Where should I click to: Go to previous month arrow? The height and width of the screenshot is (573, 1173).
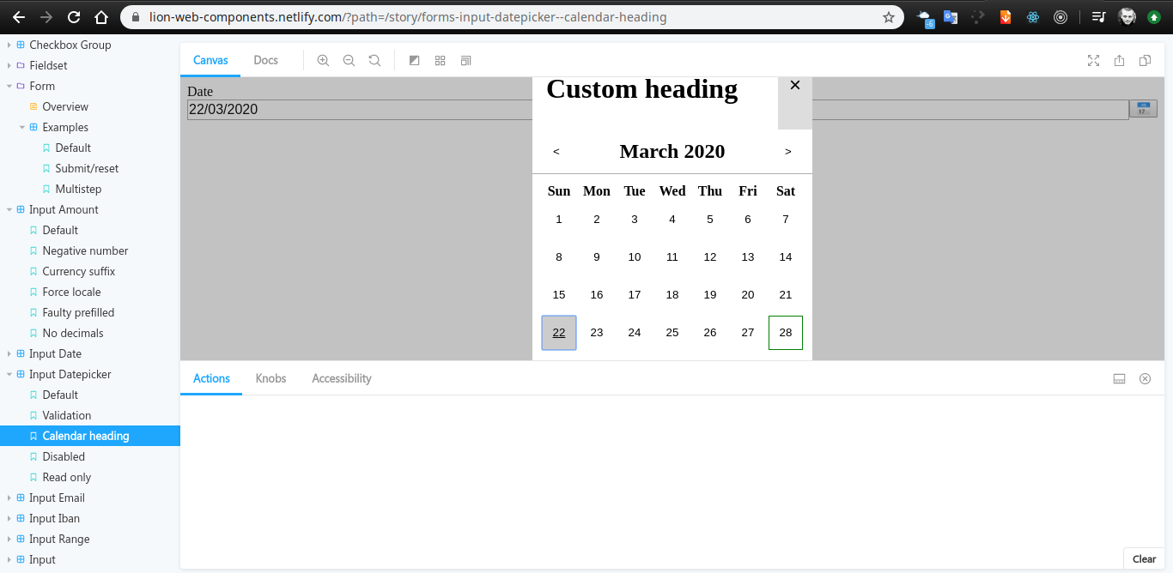[556, 152]
